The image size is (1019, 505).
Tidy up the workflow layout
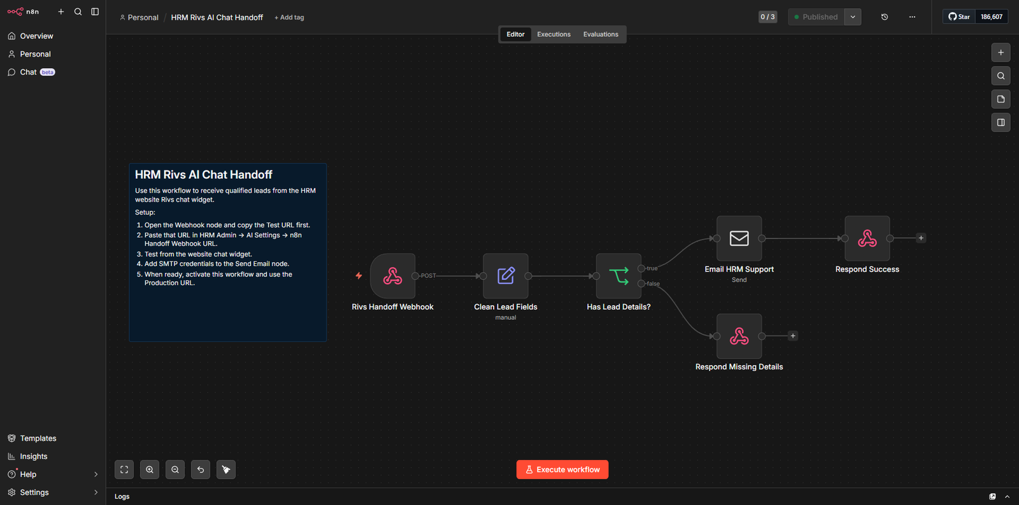click(x=226, y=469)
